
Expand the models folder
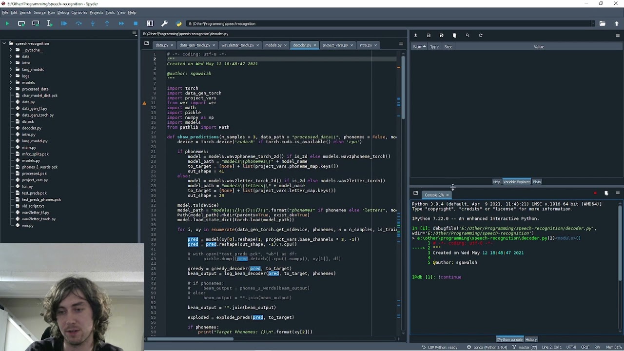11,82
